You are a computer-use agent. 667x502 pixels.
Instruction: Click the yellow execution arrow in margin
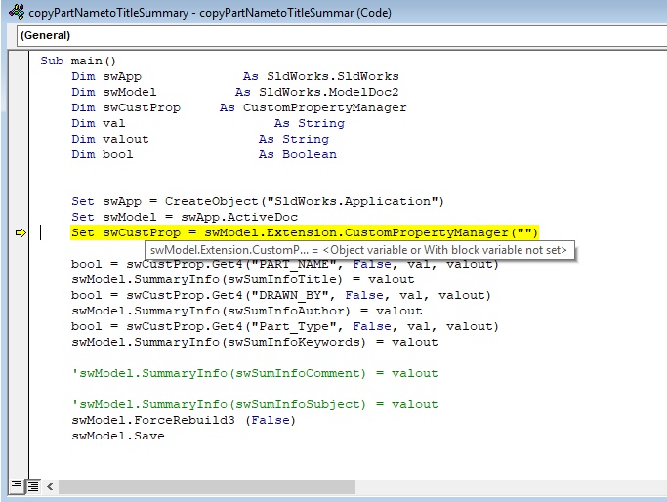point(20,232)
